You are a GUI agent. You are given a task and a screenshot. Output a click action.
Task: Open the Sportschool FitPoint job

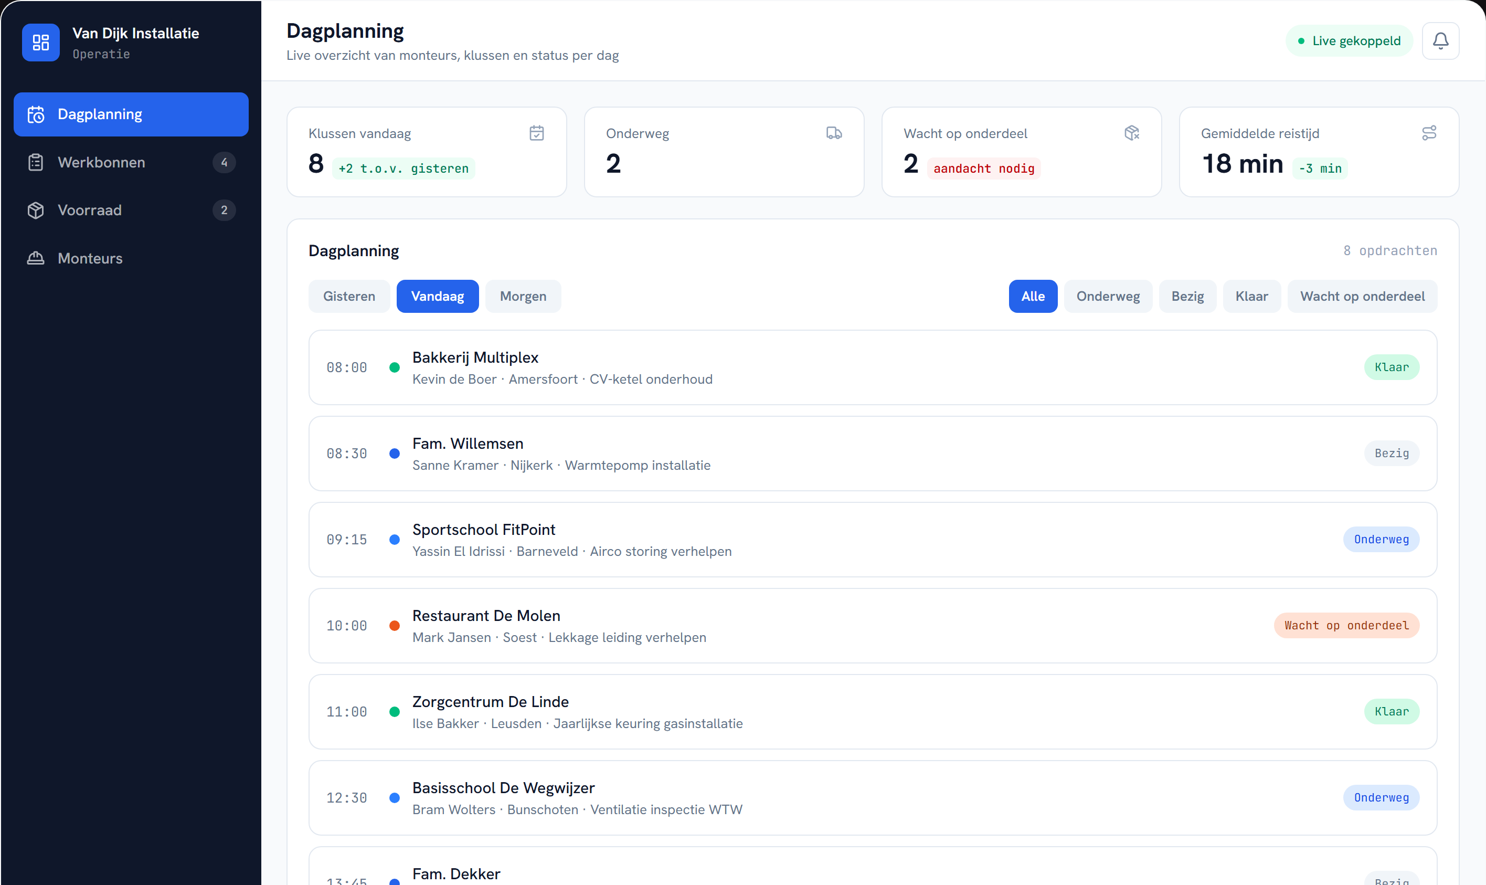(873, 540)
